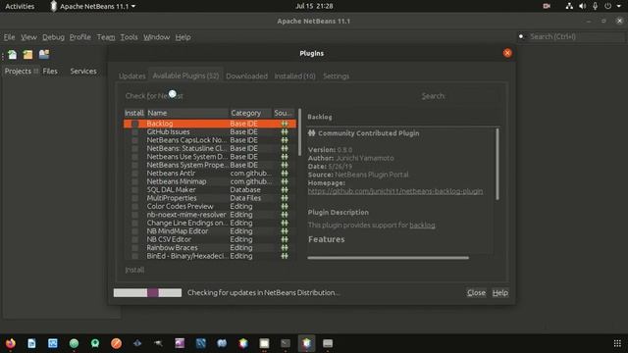Switch to the Services tab

coord(83,72)
